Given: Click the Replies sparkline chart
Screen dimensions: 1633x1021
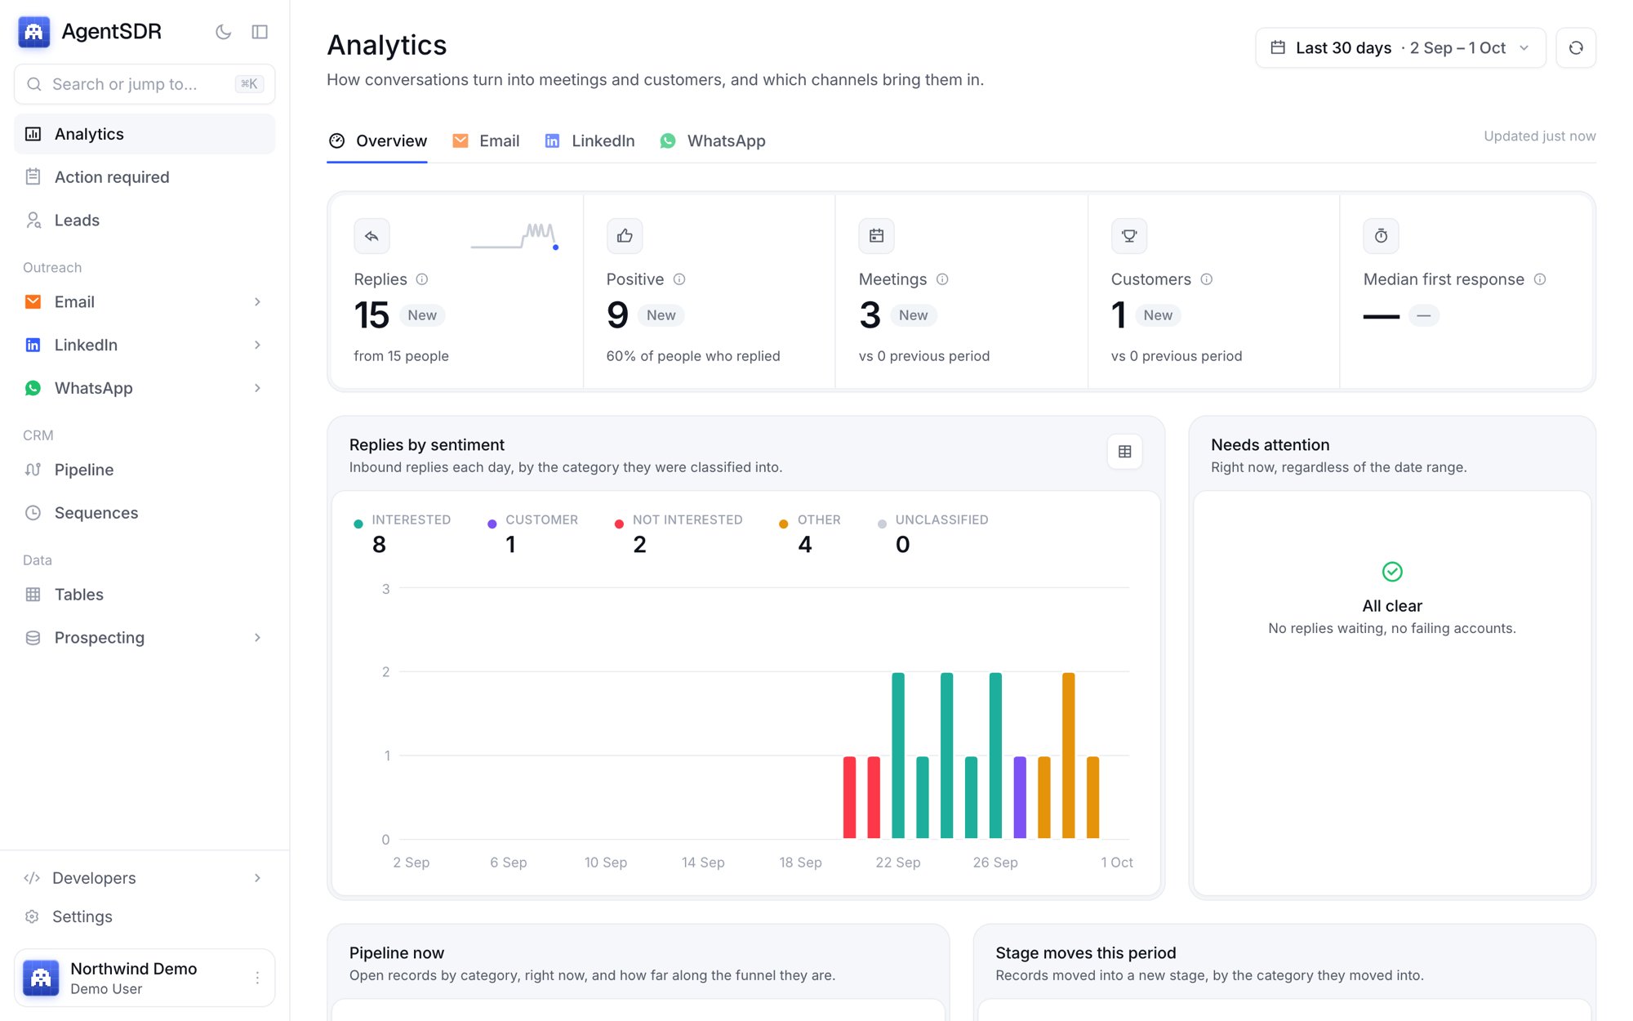Looking at the screenshot, I should tap(515, 236).
